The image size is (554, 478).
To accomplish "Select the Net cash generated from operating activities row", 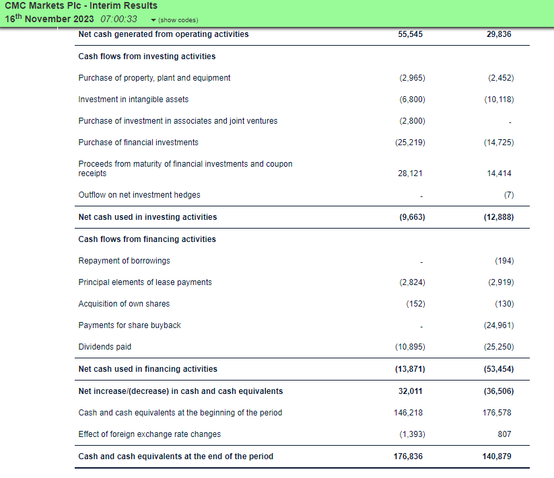I will 302,34.
